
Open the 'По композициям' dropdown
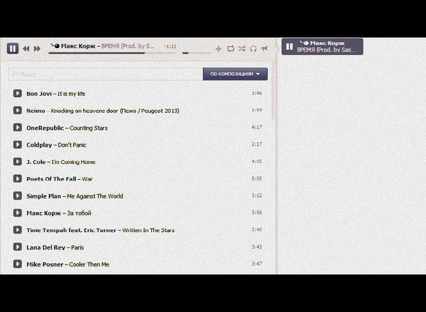coord(235,74)
